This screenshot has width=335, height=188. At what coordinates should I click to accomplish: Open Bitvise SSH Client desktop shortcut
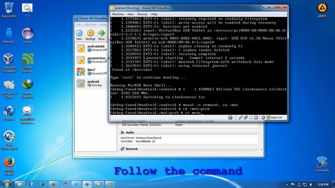coord(9,89)
